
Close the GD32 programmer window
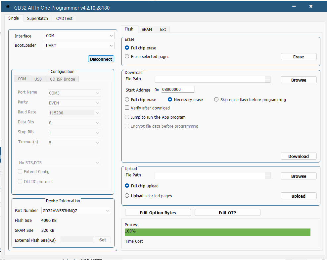(310, 6)
